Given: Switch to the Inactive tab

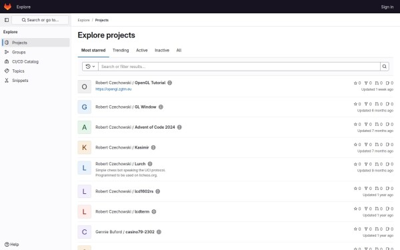Looking at the screenshot, I should [x=162, y=50].
